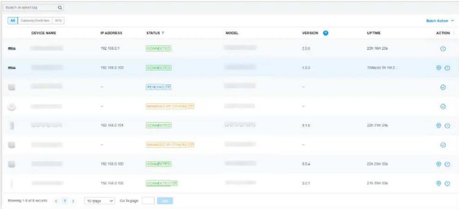459x209 pixels.
Task: Open column options dots beside ACTION
Action: [x=455, y=33]
